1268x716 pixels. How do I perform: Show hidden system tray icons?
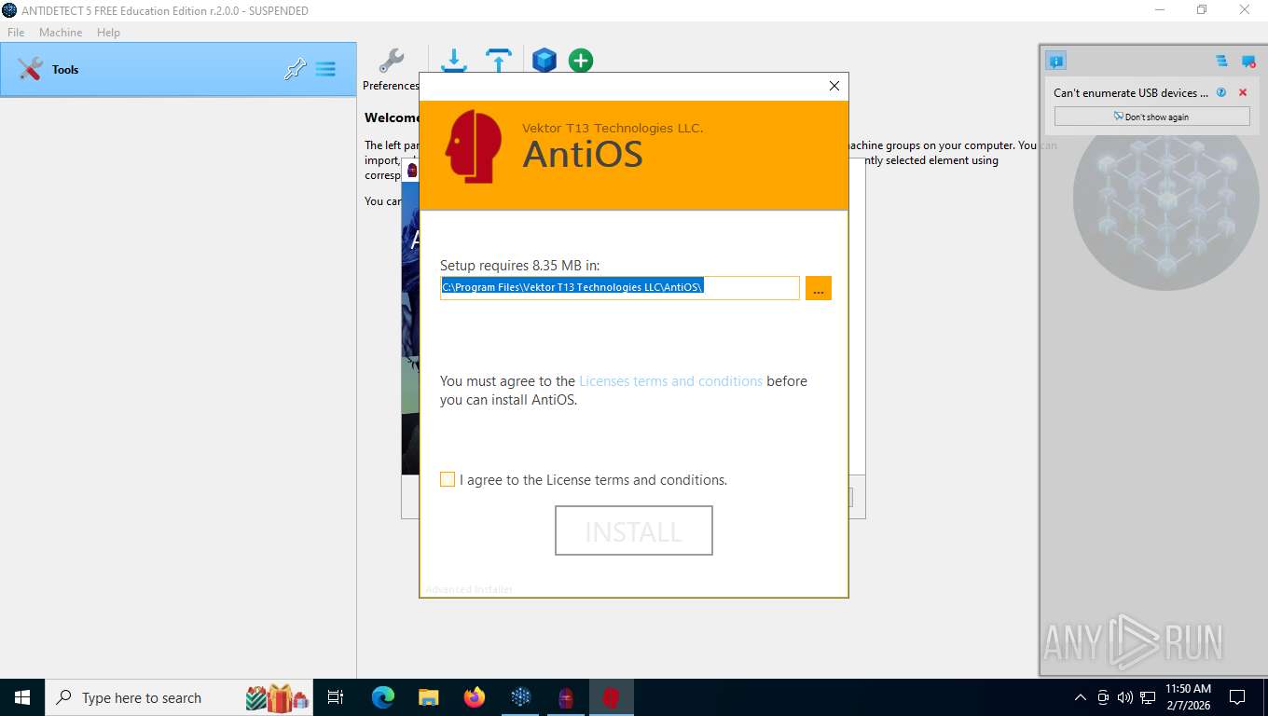pyautogui.click(x=1081, y=697)
